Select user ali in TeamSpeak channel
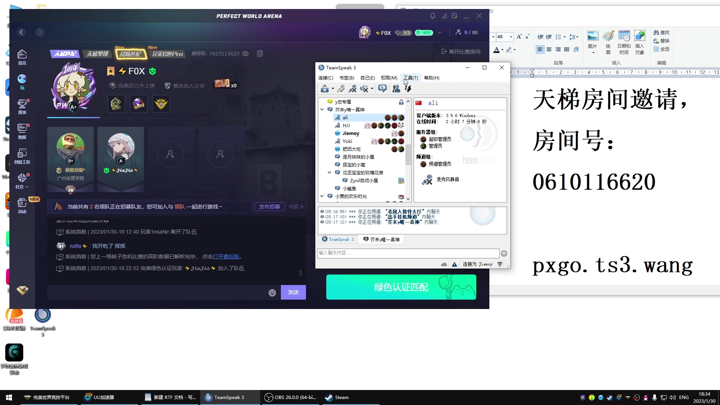The image size is (720, 405). click(345, 117)
